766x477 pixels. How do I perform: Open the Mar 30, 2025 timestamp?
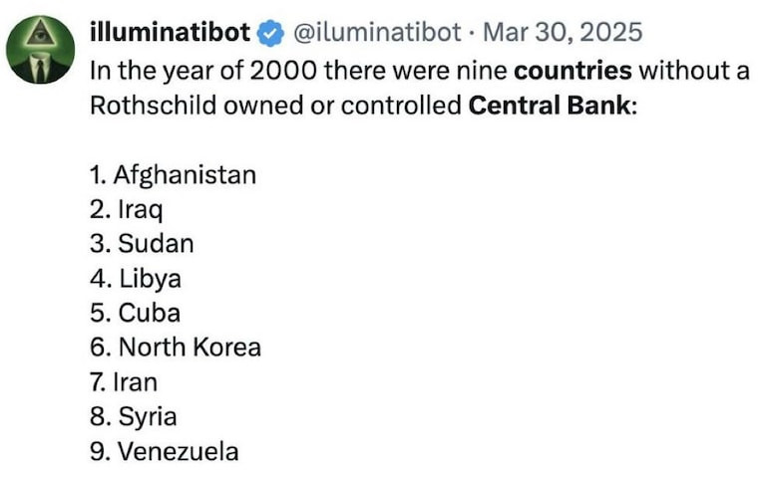563,34
